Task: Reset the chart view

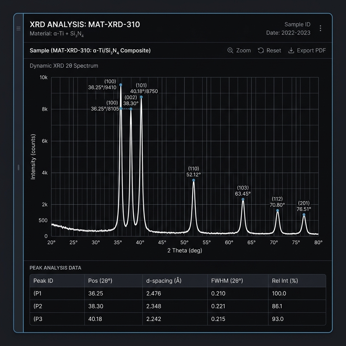Action: pyautogui.click(x=269, y=51)
